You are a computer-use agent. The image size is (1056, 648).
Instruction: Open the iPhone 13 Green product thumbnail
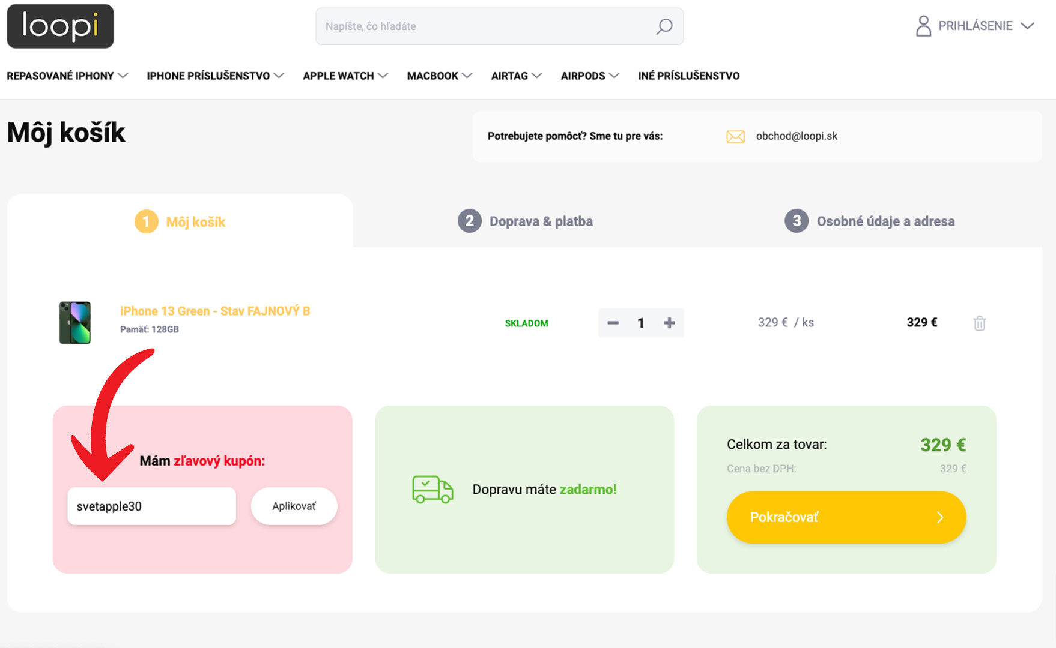point(75,323)
